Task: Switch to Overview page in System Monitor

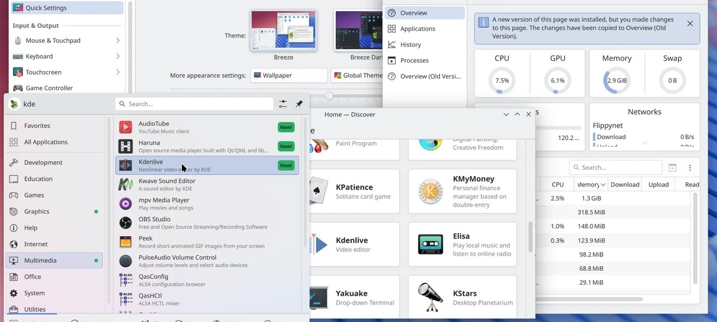Action: click(x=425, y=13)
